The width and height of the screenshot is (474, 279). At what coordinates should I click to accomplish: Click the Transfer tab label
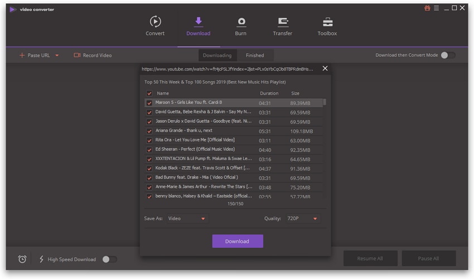(282, 33)
